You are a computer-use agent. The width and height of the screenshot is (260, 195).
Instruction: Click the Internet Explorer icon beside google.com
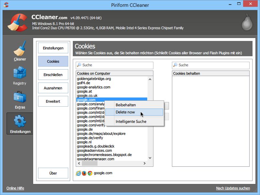click(78, 173)
